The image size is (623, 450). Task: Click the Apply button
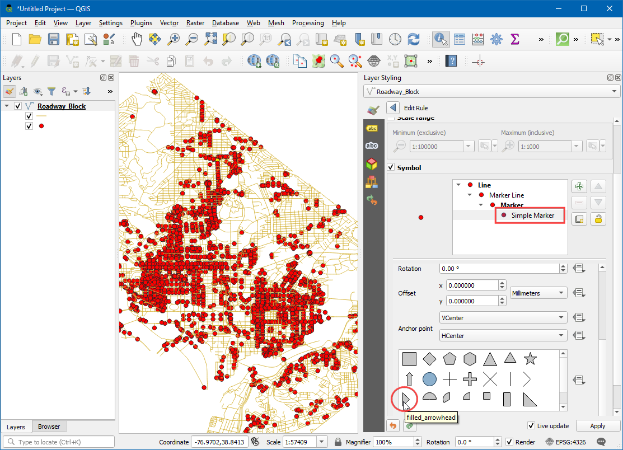597,426
